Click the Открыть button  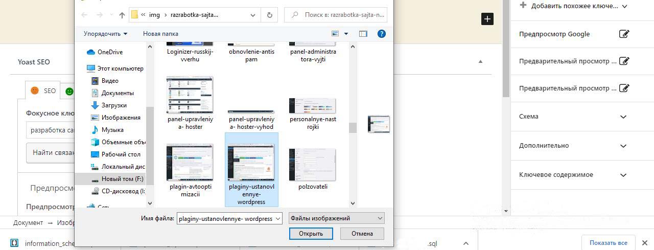click(311, 234)
